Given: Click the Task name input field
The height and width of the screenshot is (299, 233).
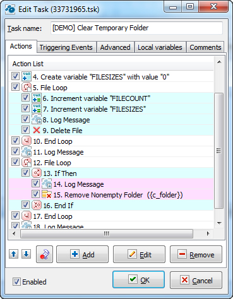Looking at the screenshot, I should coord(136,28).
